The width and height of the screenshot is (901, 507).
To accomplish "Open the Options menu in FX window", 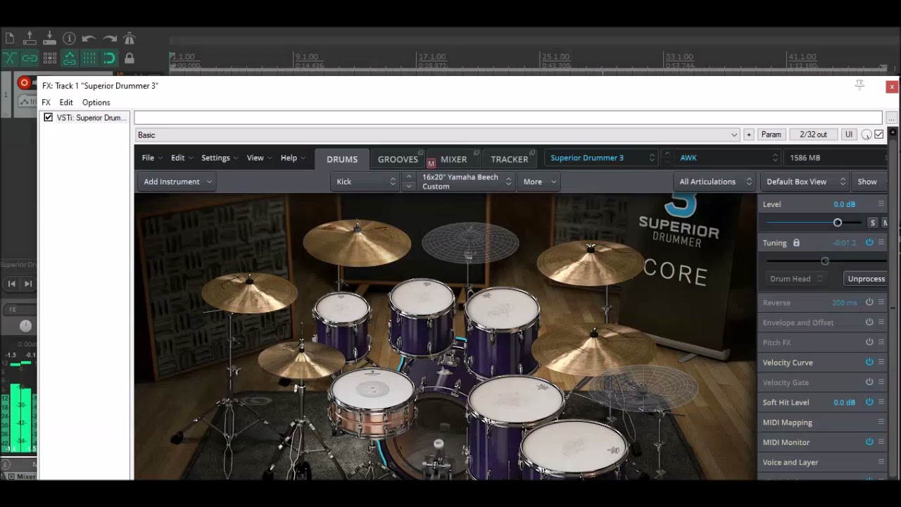I will tap(96, 102).
